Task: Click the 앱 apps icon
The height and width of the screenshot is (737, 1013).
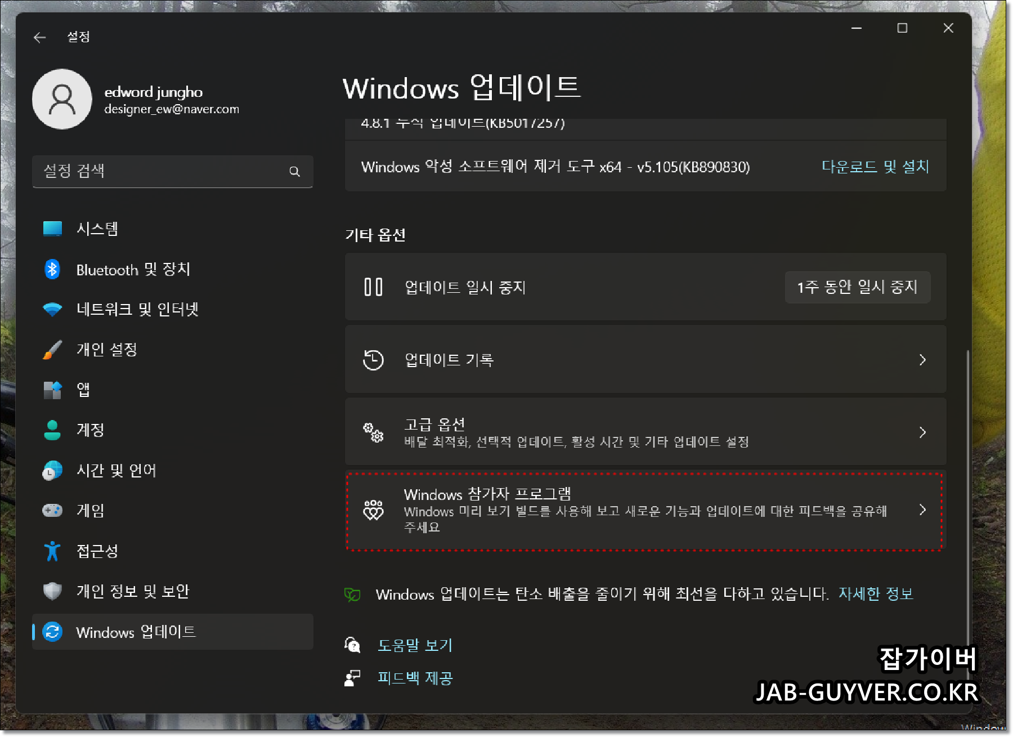Action: point(52,390)
